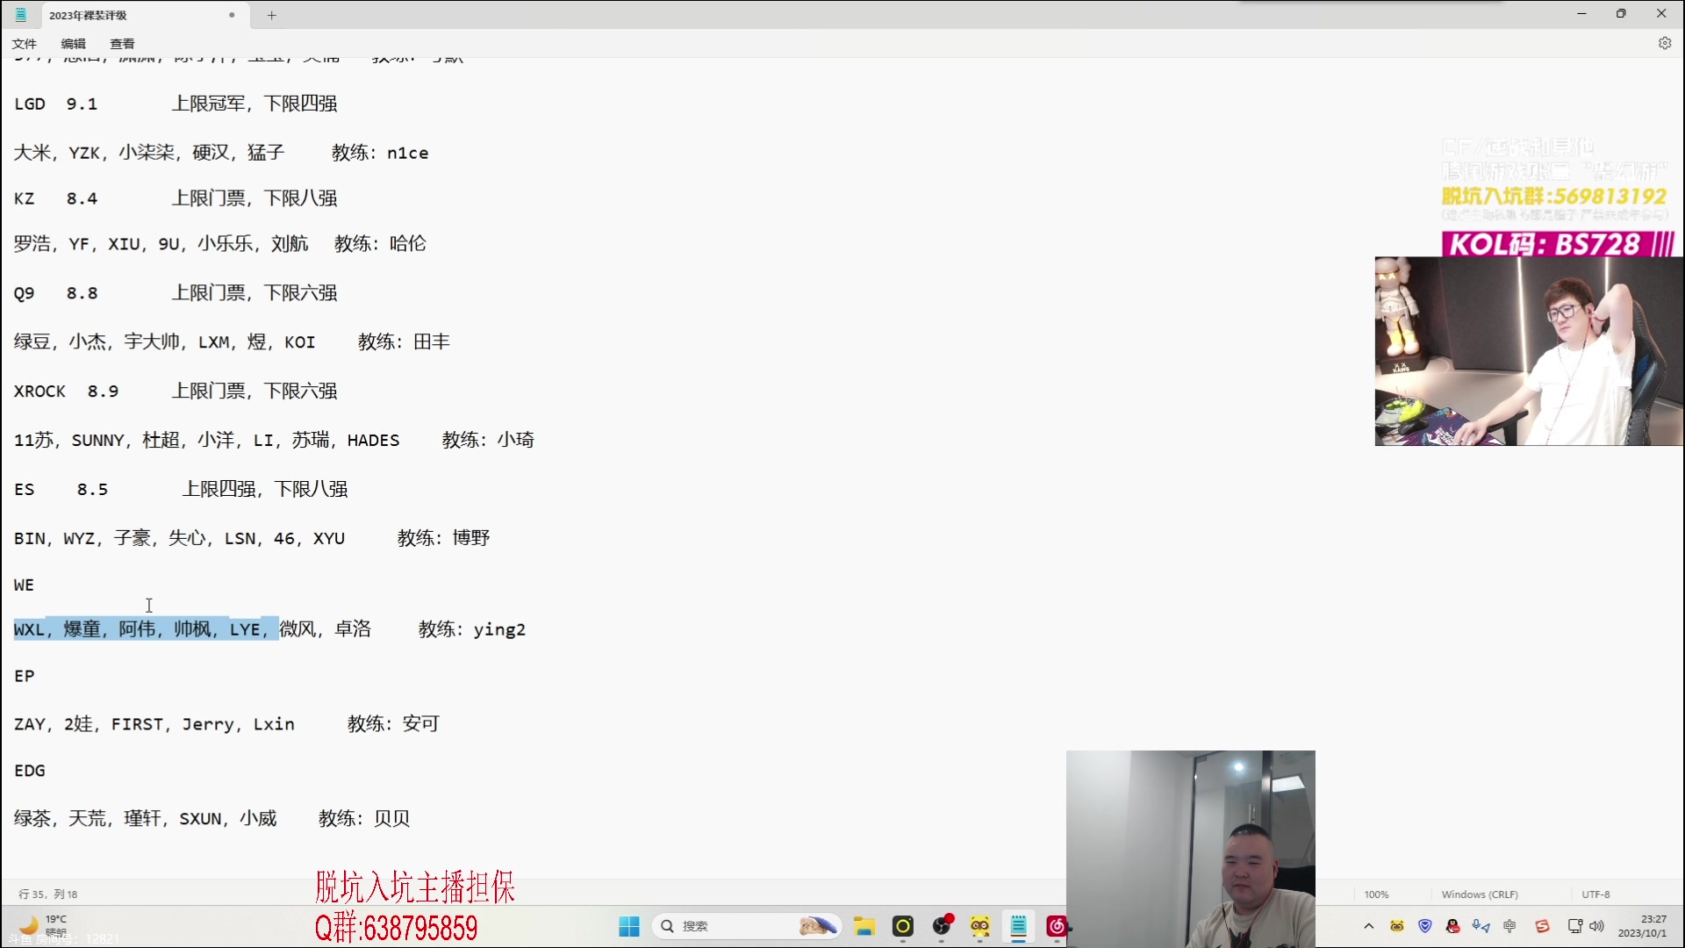
Task: Open the 查看 view menu
Action: click(122, 43)
